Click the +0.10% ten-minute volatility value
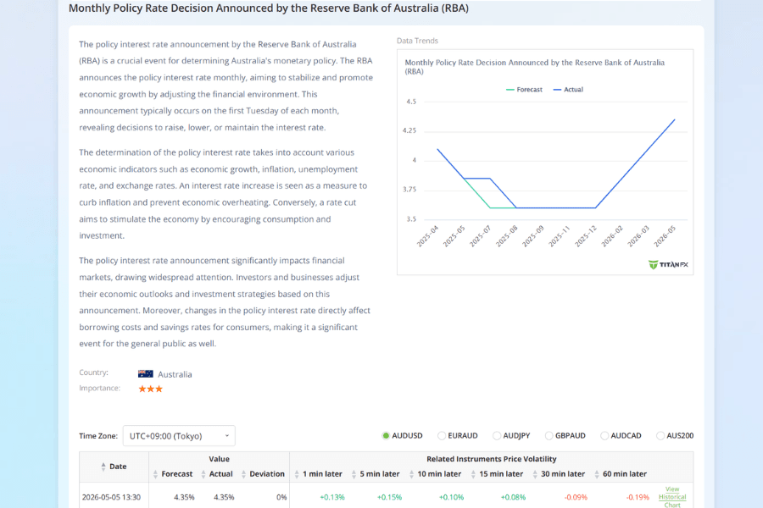Screen dimensions: 763x508 point(451,497)
